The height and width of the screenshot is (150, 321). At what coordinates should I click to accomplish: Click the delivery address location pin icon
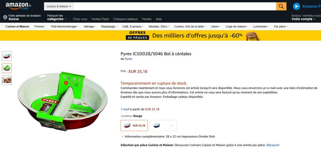pos(5,17)
